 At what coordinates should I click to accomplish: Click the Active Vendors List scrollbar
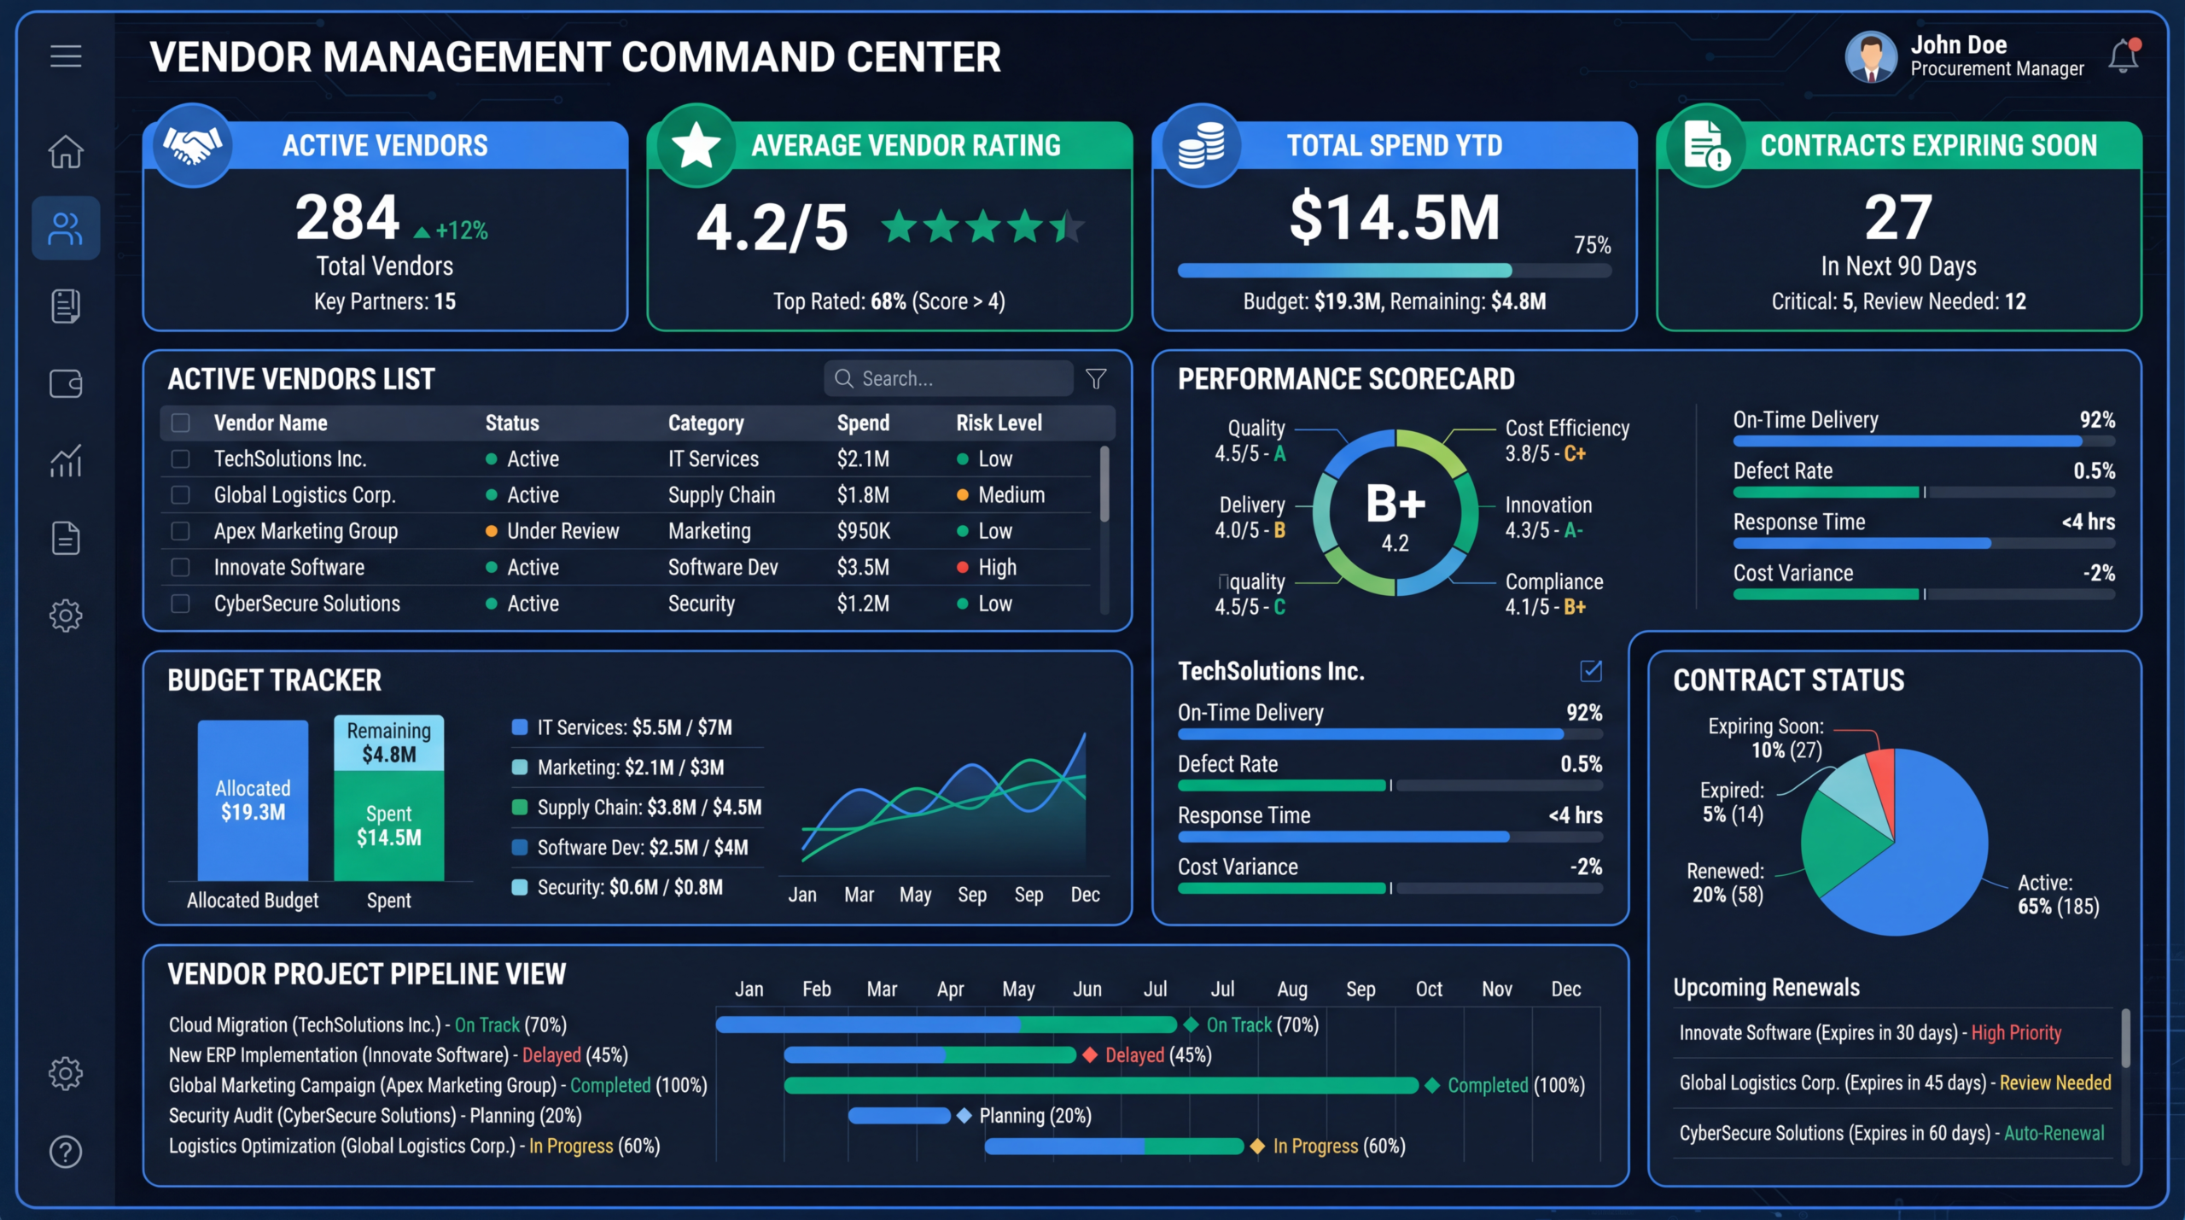pos(1104,484)
